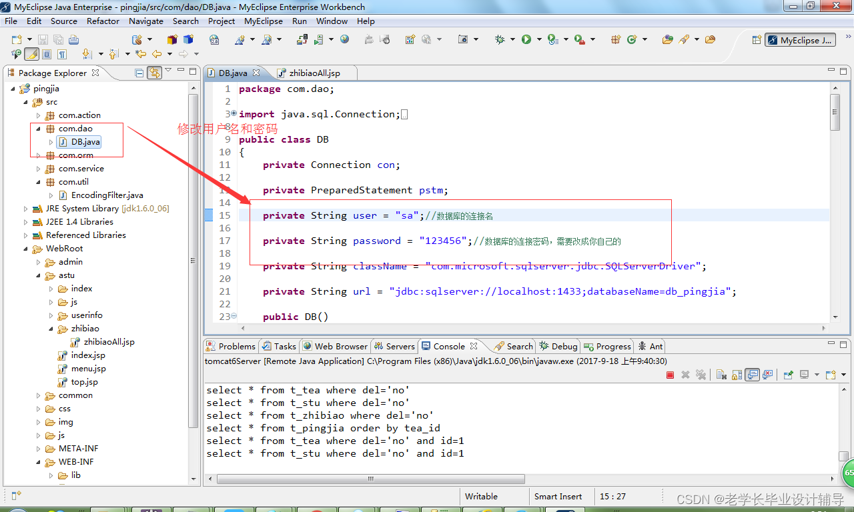Open the Refactor menu

tap(103, 21)
